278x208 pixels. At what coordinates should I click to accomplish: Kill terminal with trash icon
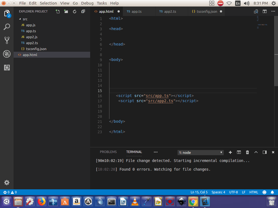[247, 152]
